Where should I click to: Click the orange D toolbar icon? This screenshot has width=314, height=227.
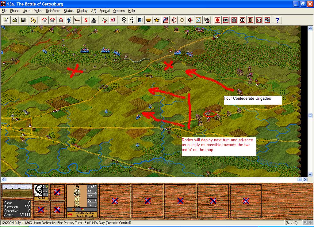pos(251,20)
